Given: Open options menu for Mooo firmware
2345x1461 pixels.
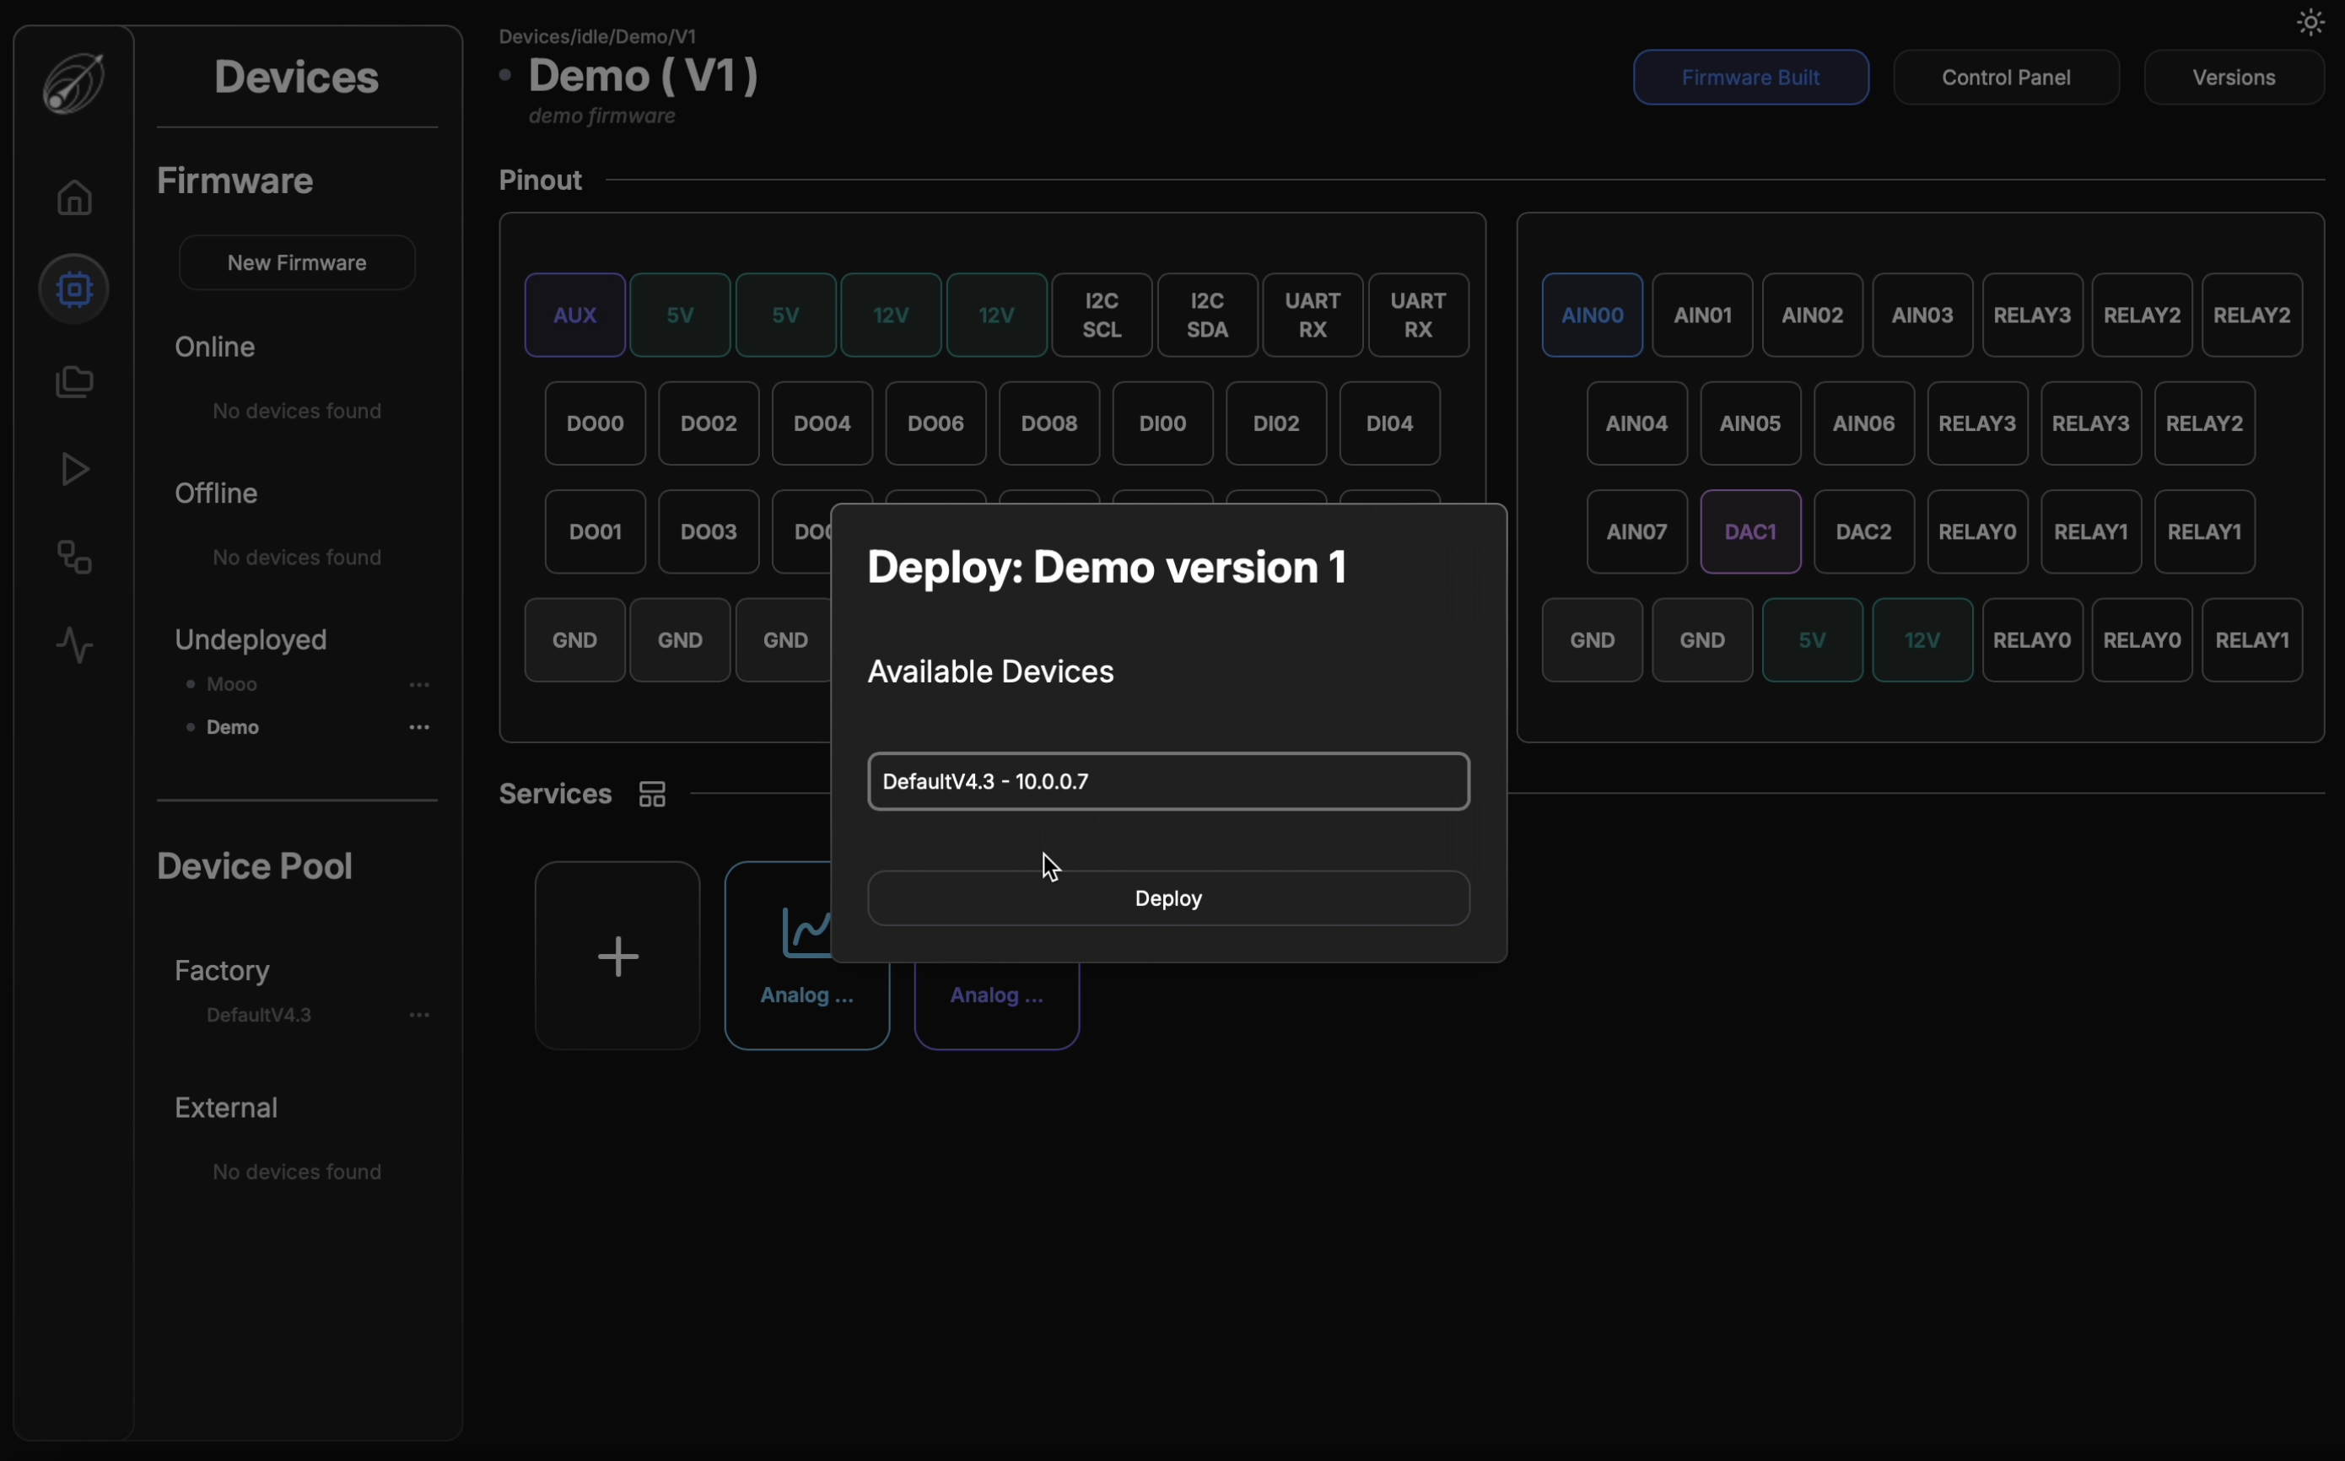Looking at the screenshot, I should 418,684.
